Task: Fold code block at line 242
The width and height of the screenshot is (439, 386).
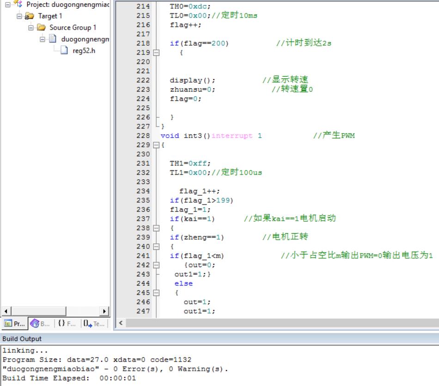Action: [x=156, y=265]
